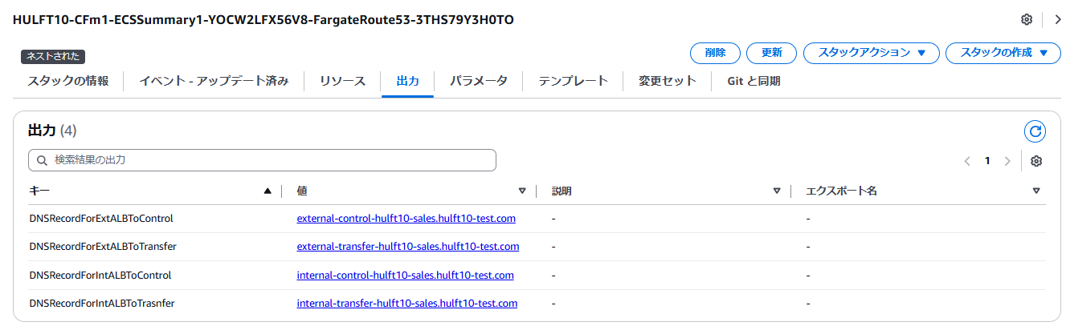The height and width of the screenshot is (334, 1070).
Task: Go to previous page of outputs
Action: point(968,161)
